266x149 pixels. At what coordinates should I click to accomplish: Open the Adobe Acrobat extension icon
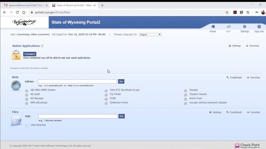pyautogui.click(x=235, y=12)
